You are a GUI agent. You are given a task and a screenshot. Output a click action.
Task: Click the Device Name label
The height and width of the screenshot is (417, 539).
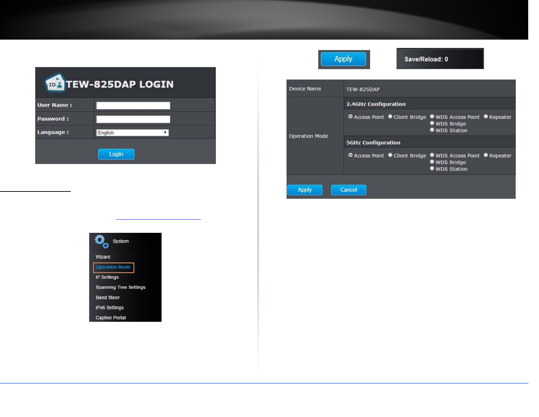(305, 89)
